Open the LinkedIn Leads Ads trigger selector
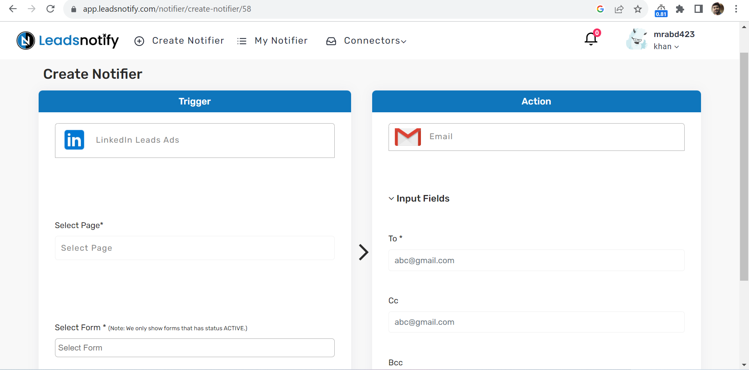Image resolution: width=749 pixels, height=370 pixels. click(195, 140)
